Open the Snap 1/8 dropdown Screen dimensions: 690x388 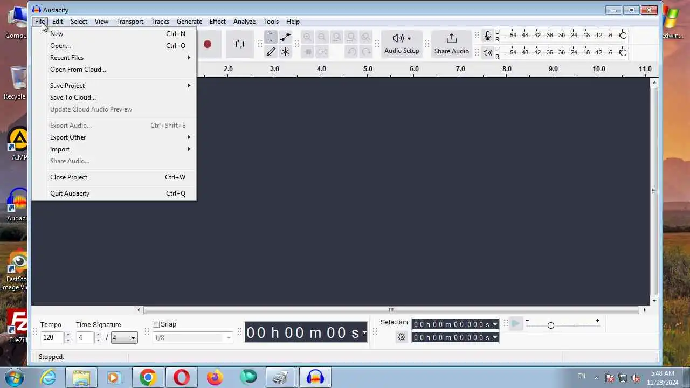point(192,338)
